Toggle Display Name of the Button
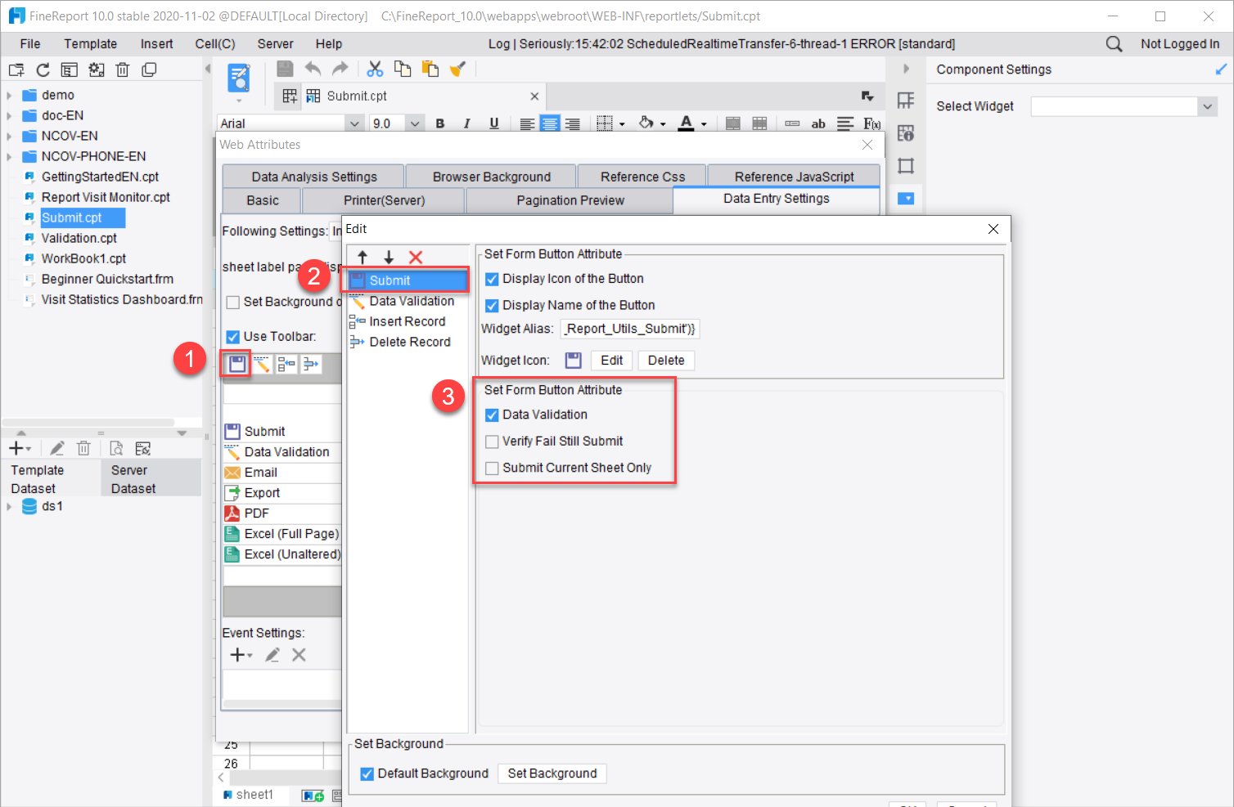 [492, 306]
